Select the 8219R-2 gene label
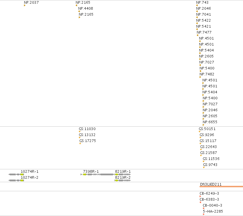Image resolution: width=243 pixels, height=216 pixels. 123,178
